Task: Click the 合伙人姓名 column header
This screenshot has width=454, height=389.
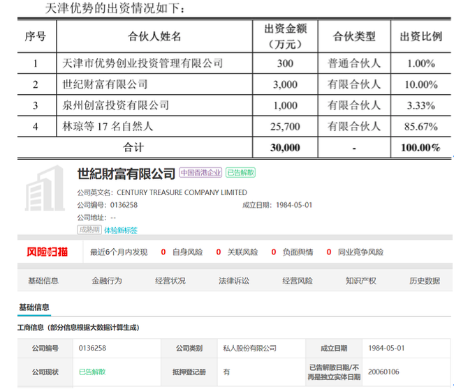Action: [154, 36]
